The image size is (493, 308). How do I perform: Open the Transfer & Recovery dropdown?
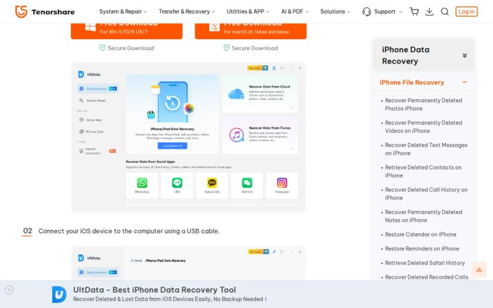tap(187, 11)
